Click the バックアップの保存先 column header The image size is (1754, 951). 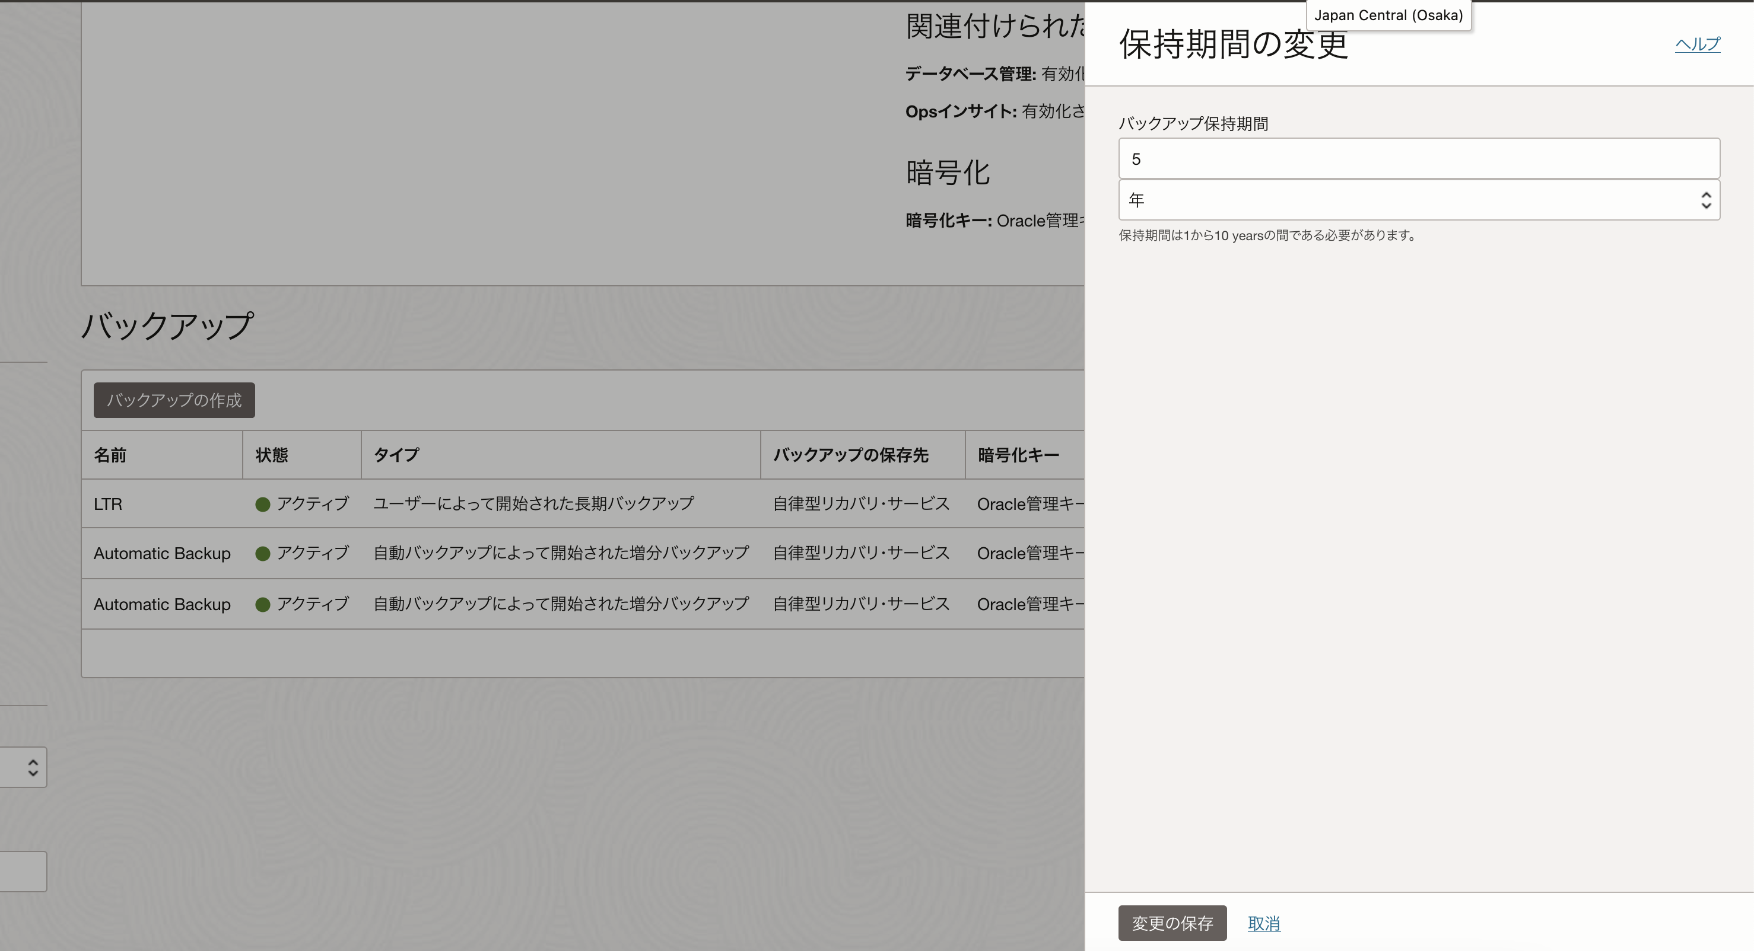tap(850, 455)
